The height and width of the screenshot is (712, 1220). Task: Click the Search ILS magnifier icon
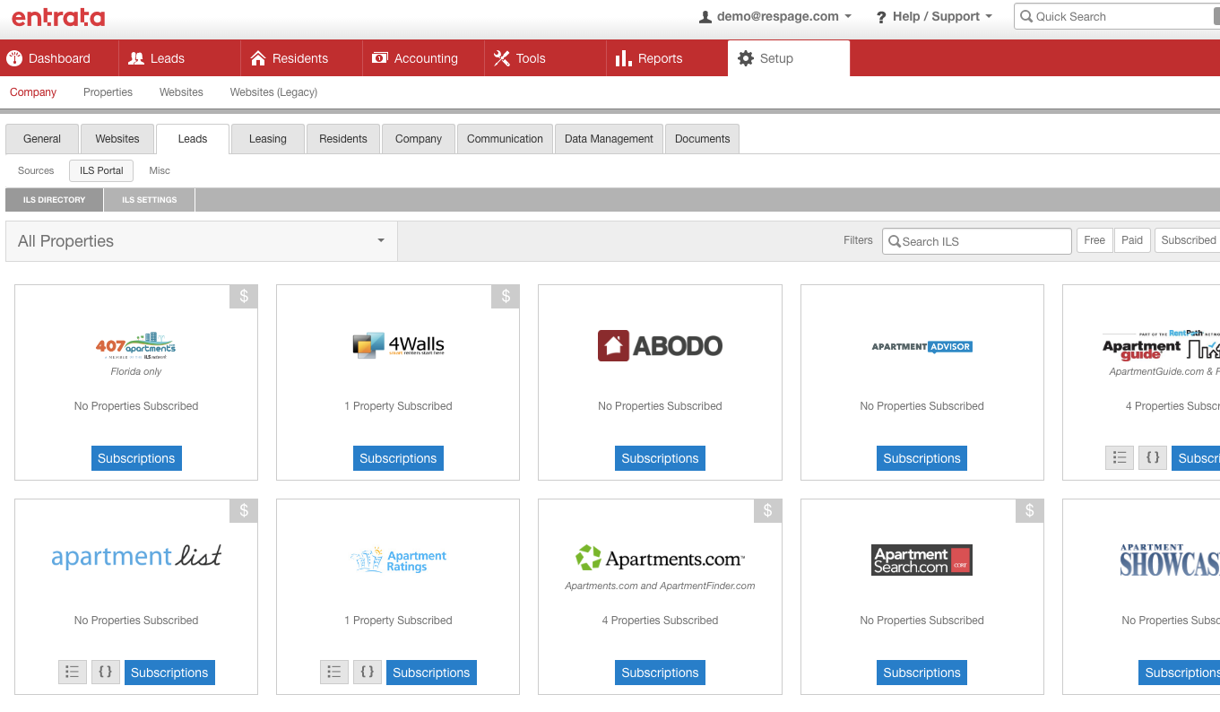pos(894,241)
